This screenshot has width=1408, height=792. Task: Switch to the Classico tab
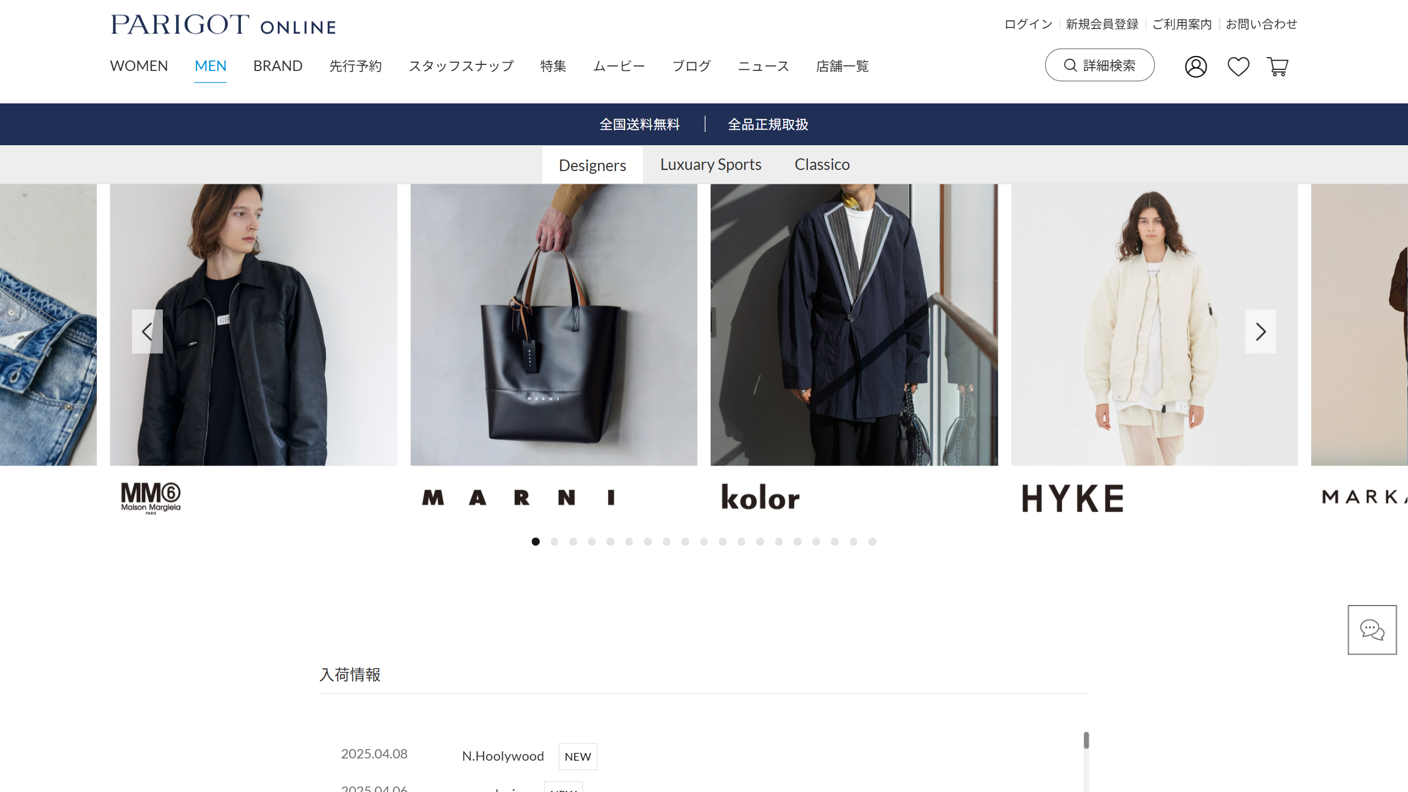click(x=822, y=164)
